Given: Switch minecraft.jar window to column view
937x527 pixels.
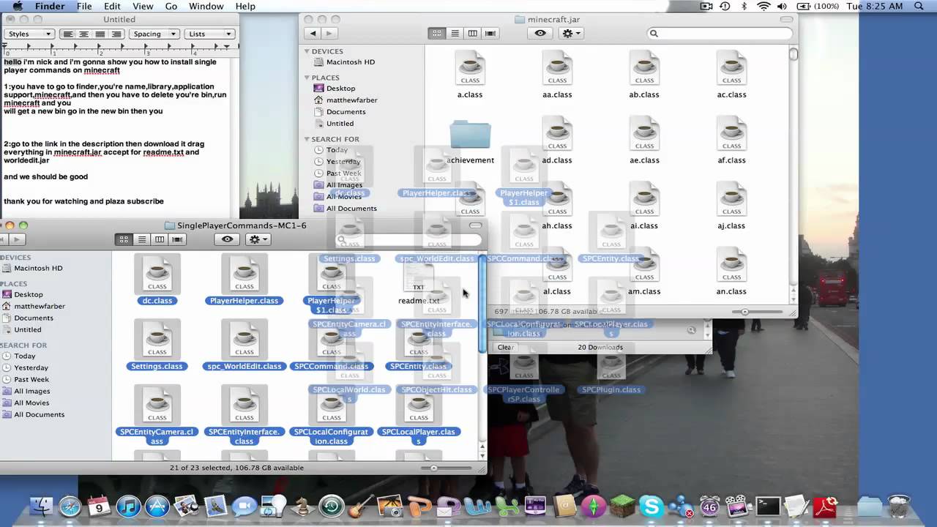Looking at the screenshot, I should [473, 33].
